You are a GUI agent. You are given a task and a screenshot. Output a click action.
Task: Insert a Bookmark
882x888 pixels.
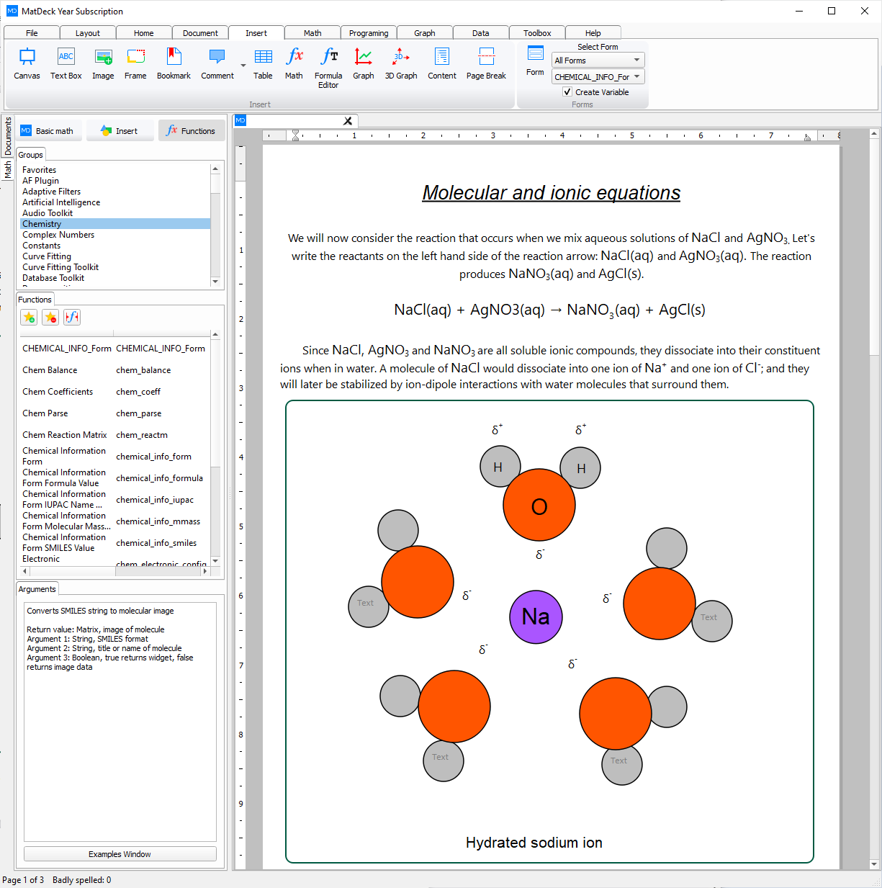pos(174,63)
